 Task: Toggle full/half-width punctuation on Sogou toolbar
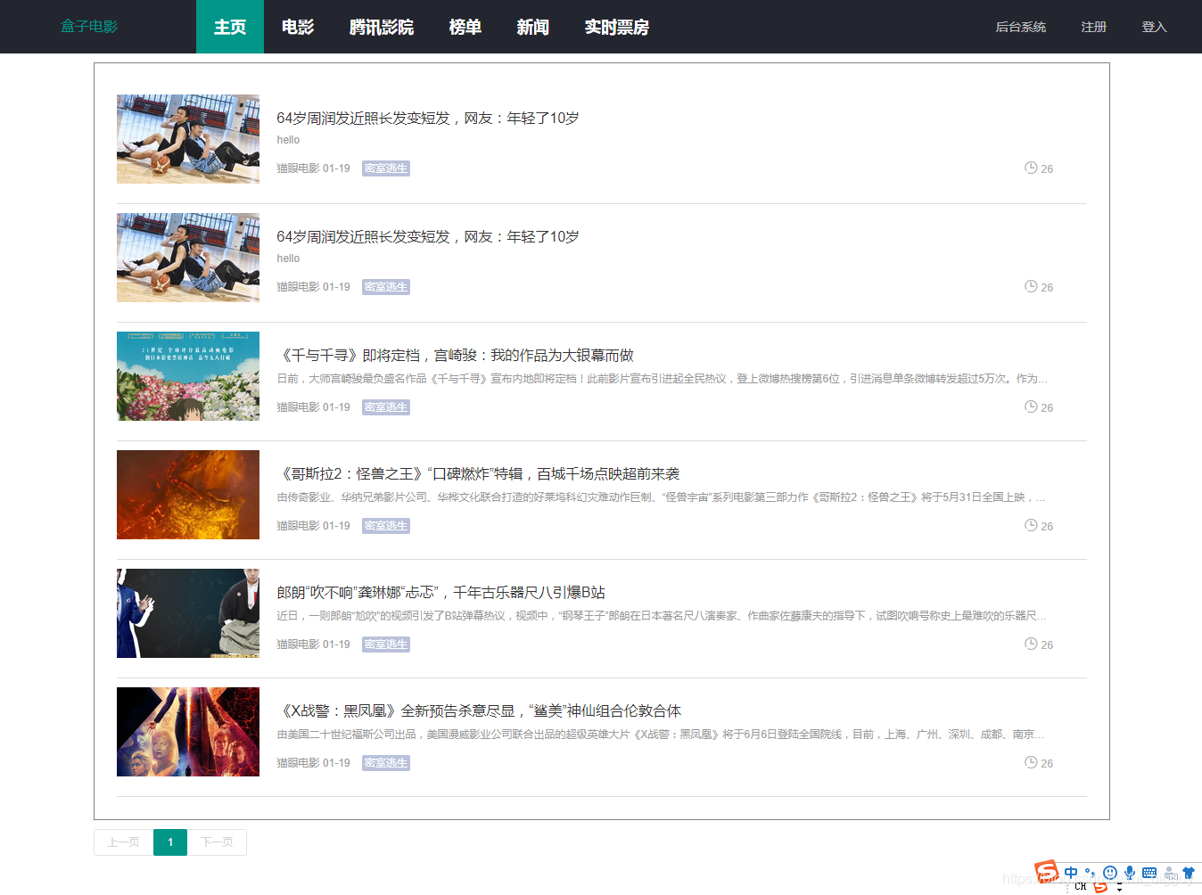coord(1091,872)
